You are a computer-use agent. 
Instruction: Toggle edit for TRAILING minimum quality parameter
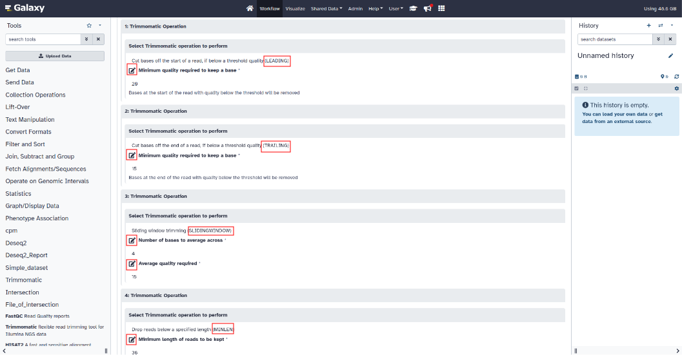[x=132, y=155]
